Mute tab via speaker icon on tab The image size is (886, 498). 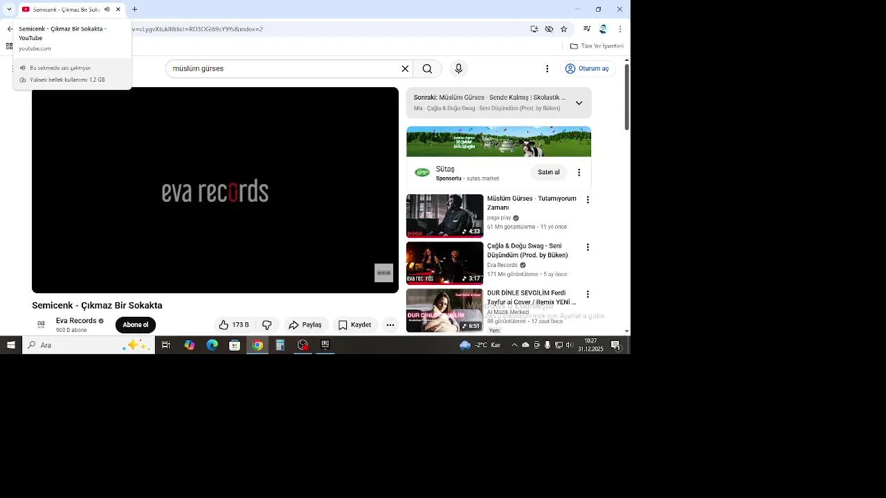[107, 10]
